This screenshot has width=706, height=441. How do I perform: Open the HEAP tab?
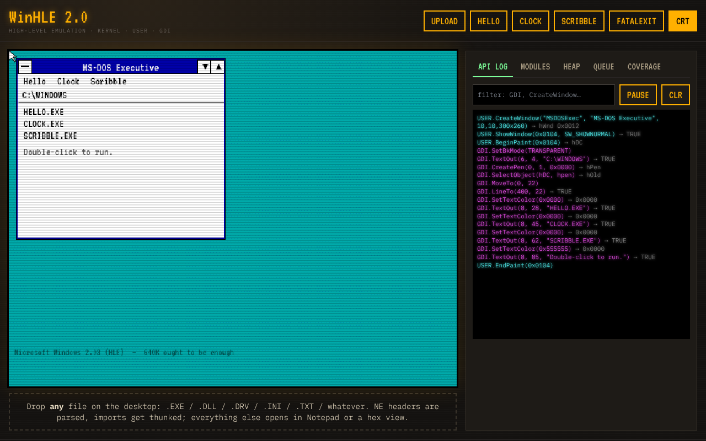click(x=571, y=67)
